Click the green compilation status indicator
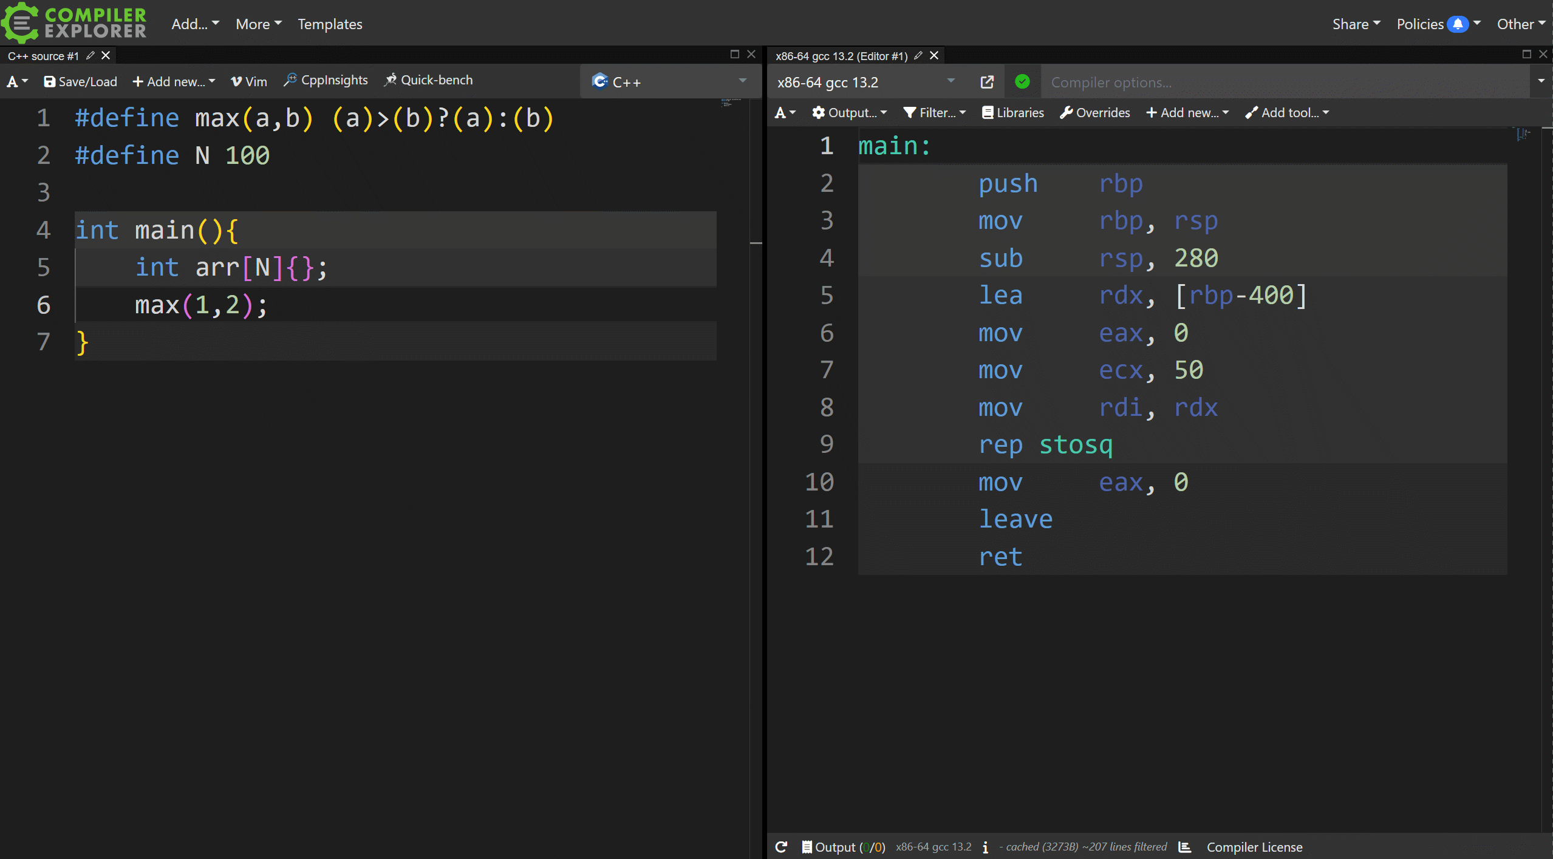This screenshot has height=859, width=1553. pyautogui.click(x=1022, y=81)
